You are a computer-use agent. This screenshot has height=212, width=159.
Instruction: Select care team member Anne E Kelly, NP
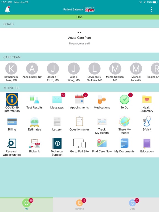coord(32,71)
